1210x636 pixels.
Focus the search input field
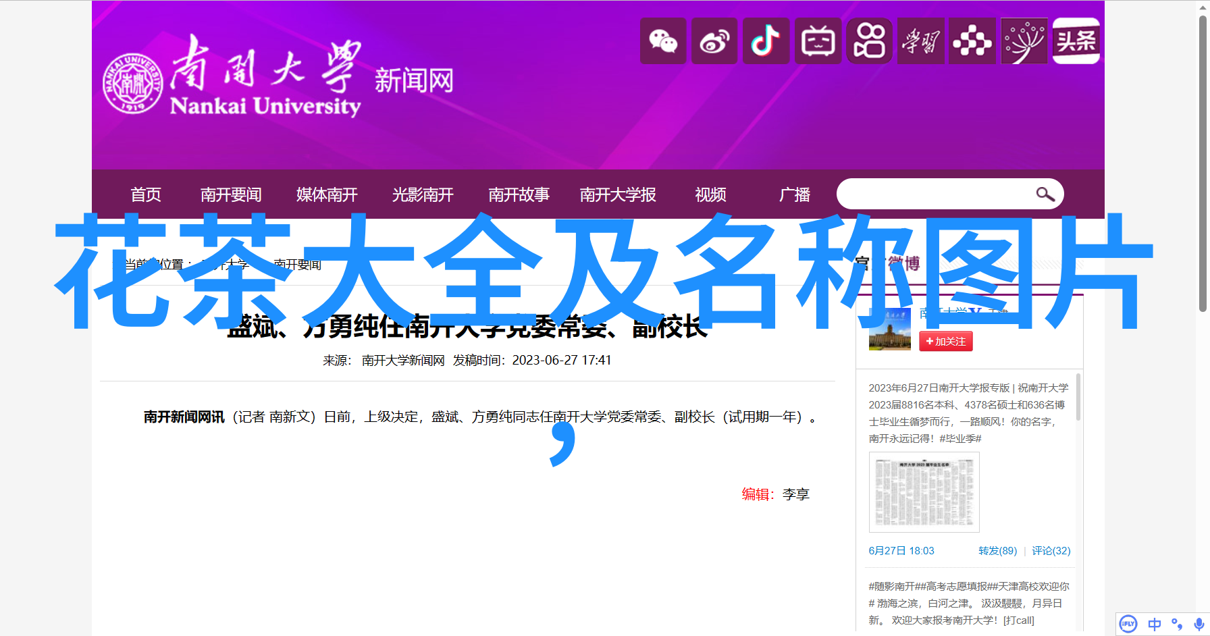pos(935,194)
